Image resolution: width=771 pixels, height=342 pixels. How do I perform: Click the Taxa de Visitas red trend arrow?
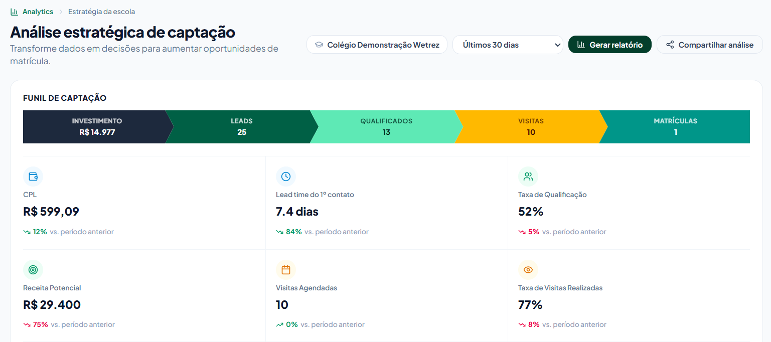point(522,324)
